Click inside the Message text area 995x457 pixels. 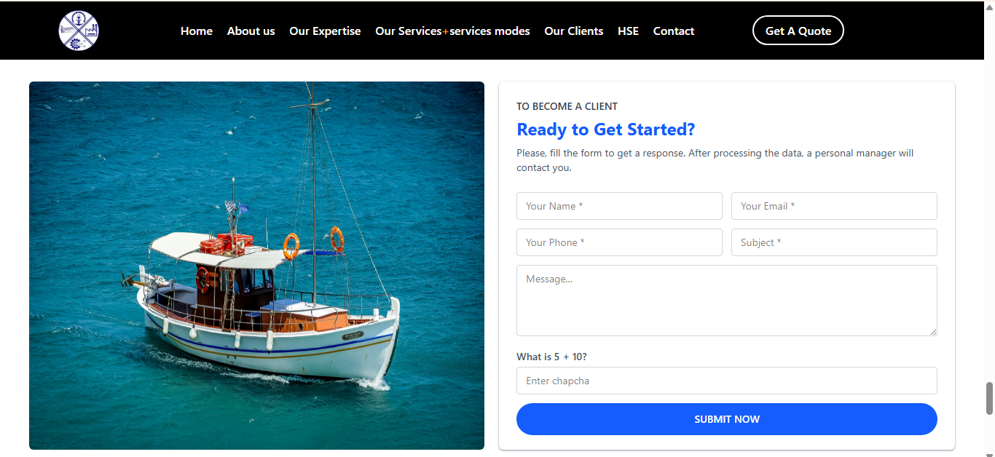click(726, 300)
